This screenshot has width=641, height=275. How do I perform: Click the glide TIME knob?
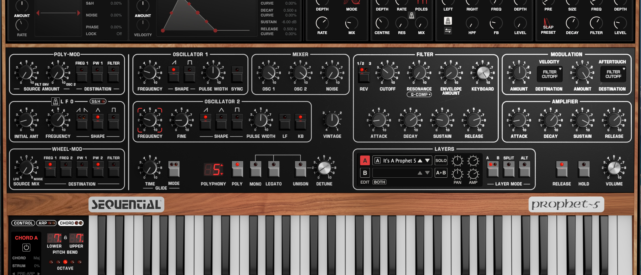150,168
